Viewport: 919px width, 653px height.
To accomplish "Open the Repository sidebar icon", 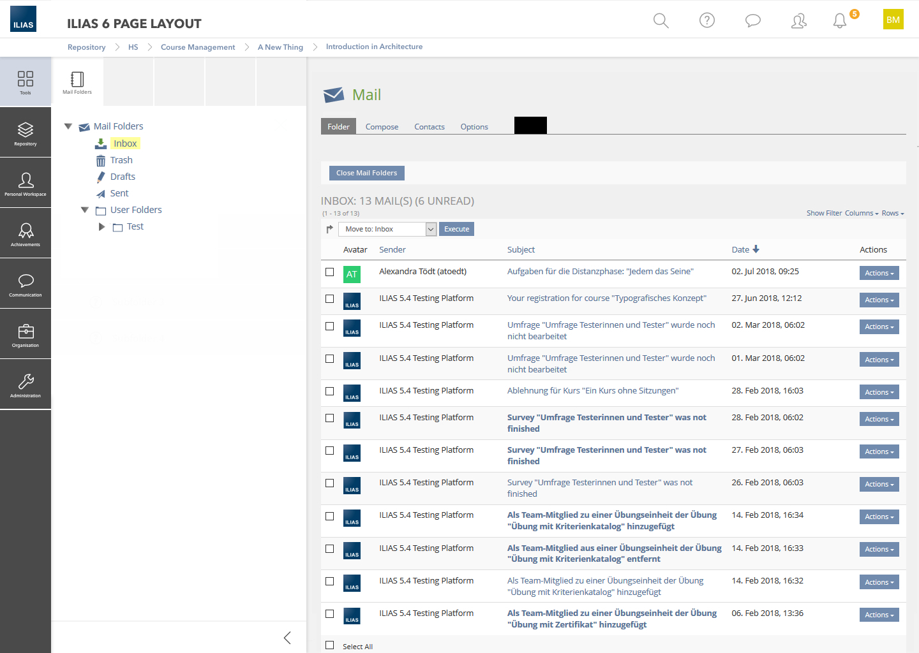I will click(26, 133).
